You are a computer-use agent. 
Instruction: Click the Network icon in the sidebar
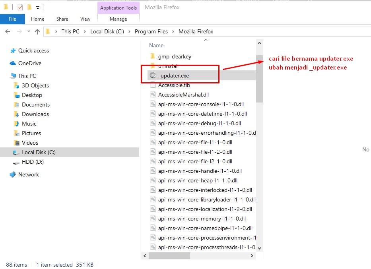[x=13, y=174]
